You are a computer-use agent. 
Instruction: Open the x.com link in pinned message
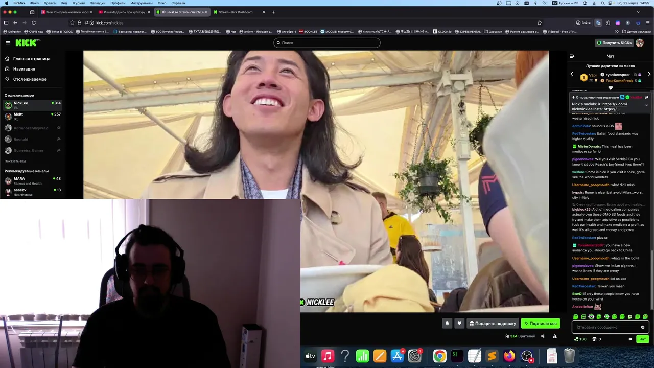coord(615,104)
